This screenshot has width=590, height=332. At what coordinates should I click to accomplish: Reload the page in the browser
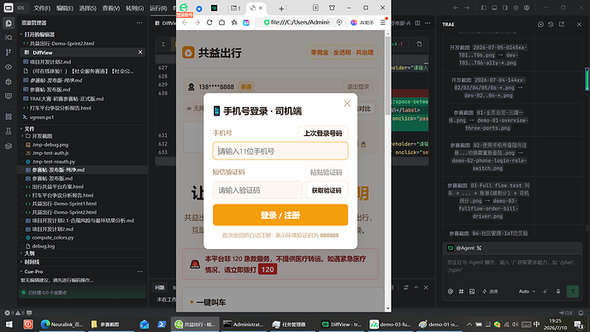tap(209, 22)
